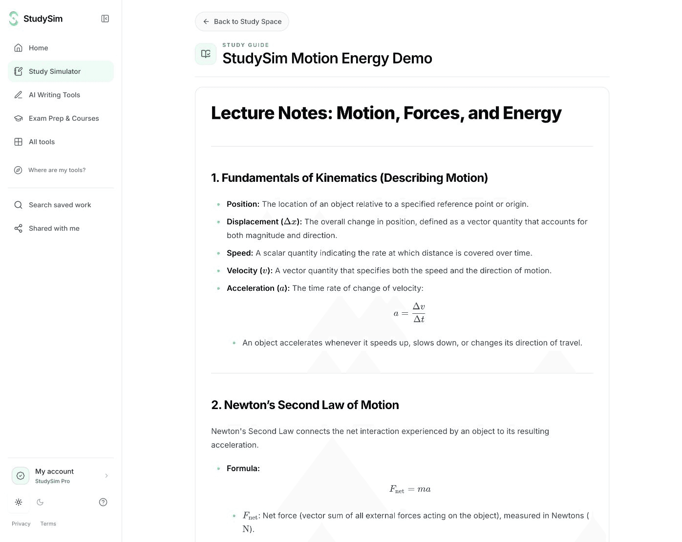Click the Lecture Notes main heading
Image resolution: width=682 pixels, height=542 pixels.
tap(386, 113)
